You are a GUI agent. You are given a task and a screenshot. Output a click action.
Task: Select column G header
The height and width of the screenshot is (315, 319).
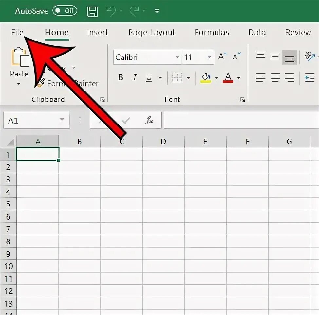coord(289,141)
